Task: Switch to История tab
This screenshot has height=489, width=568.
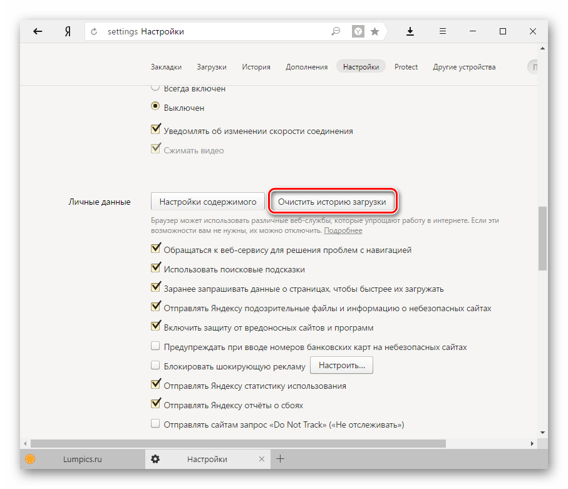Action: click(256, 67)
